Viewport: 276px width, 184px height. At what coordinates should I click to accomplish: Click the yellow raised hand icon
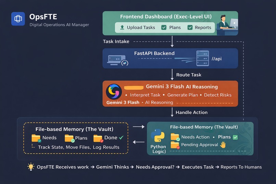coord(223,145)
